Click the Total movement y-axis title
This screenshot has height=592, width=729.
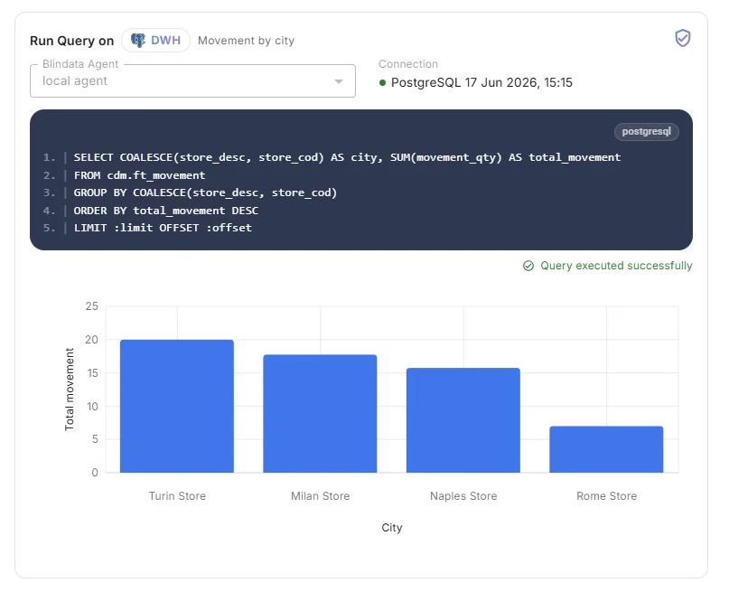(70, 390)
